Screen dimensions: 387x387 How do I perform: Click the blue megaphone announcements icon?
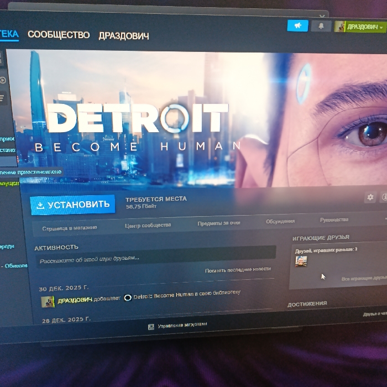click(x=297, y=25)
